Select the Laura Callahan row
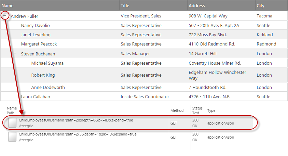The width and height of the screenshot is (288, 156). [x=35, y=96]
